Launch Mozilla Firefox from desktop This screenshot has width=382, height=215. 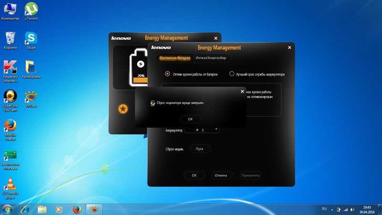[10, 129]
